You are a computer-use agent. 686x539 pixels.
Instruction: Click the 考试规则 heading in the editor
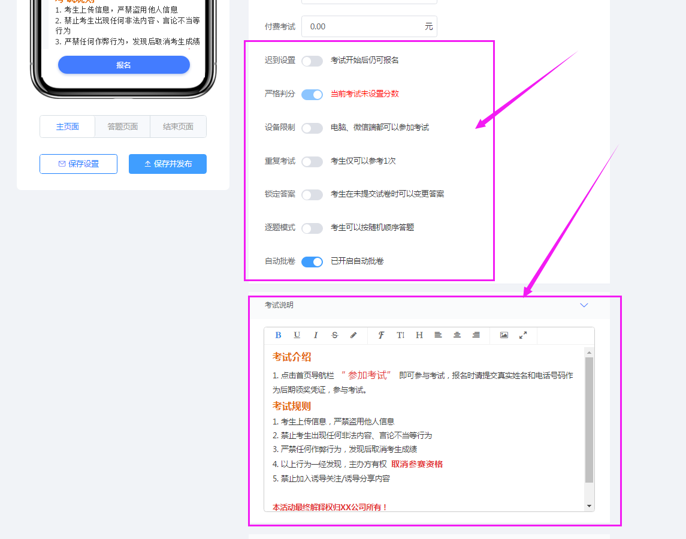point(292,406)
